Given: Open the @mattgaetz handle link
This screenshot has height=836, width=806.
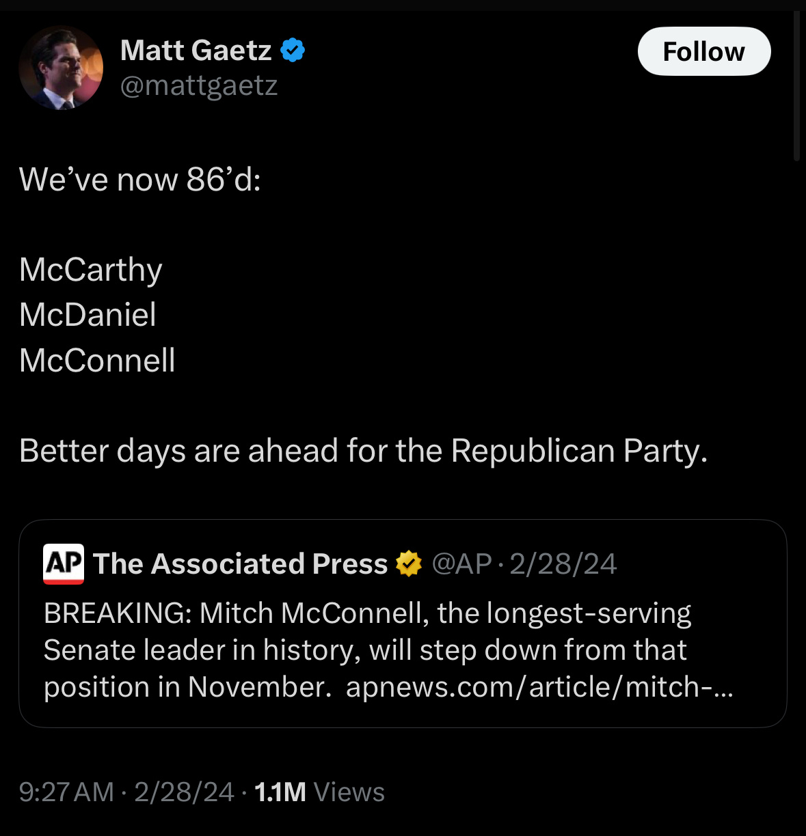Looking at the screenshot, I should pyautogui.click(x=198, y=85).
